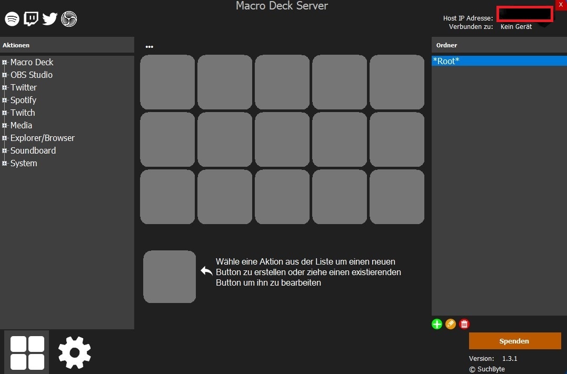Click the orange Spenden button
The image size is (567, 374).
point(515,341)
